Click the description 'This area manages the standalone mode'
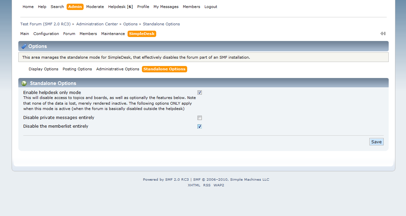The height and width of the screenshot is (216, 406). [136, 57]
